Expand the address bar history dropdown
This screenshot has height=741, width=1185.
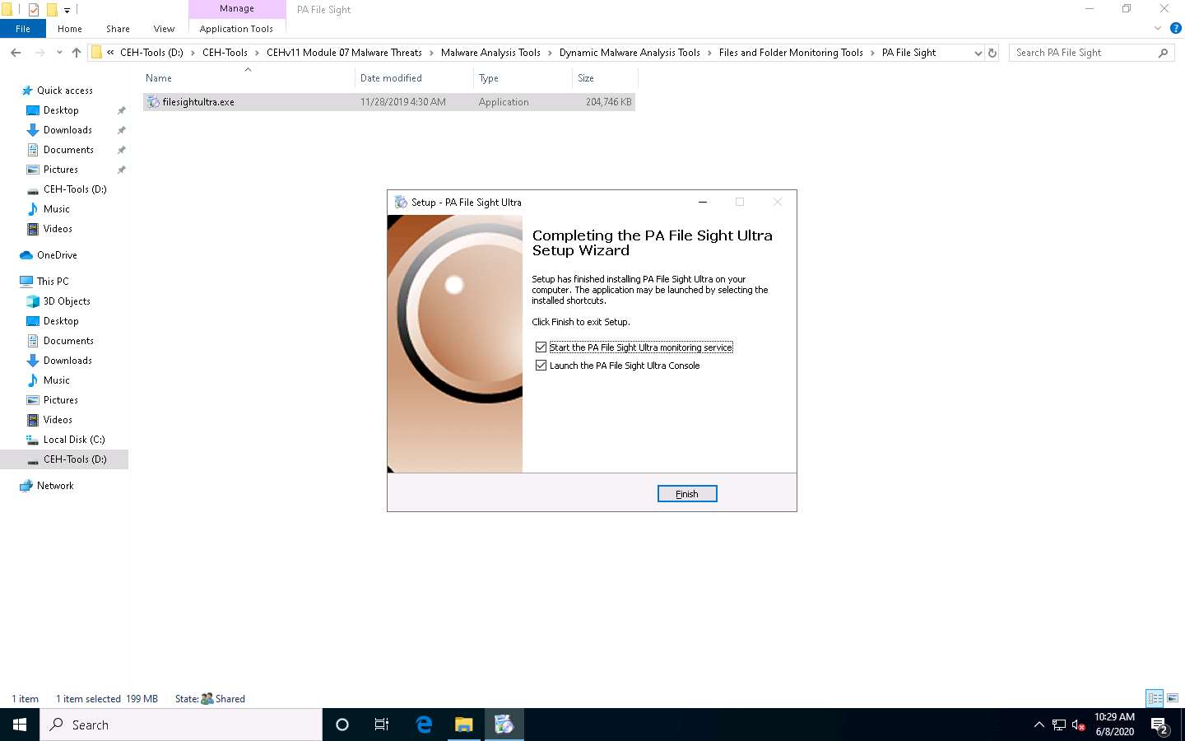pos(978,53)
